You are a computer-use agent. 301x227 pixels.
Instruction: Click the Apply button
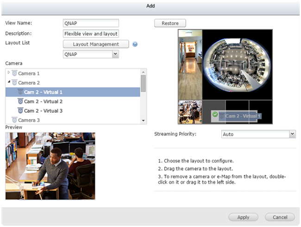click(x=243, y=217)
